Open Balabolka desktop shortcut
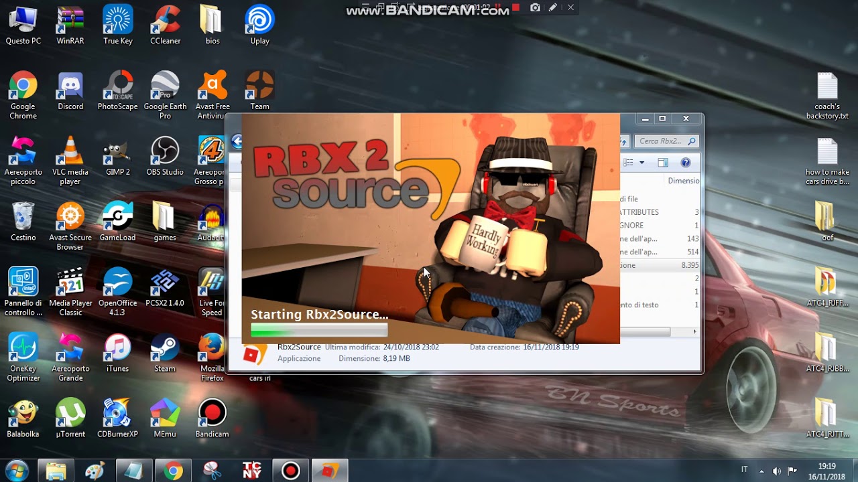 23,418
